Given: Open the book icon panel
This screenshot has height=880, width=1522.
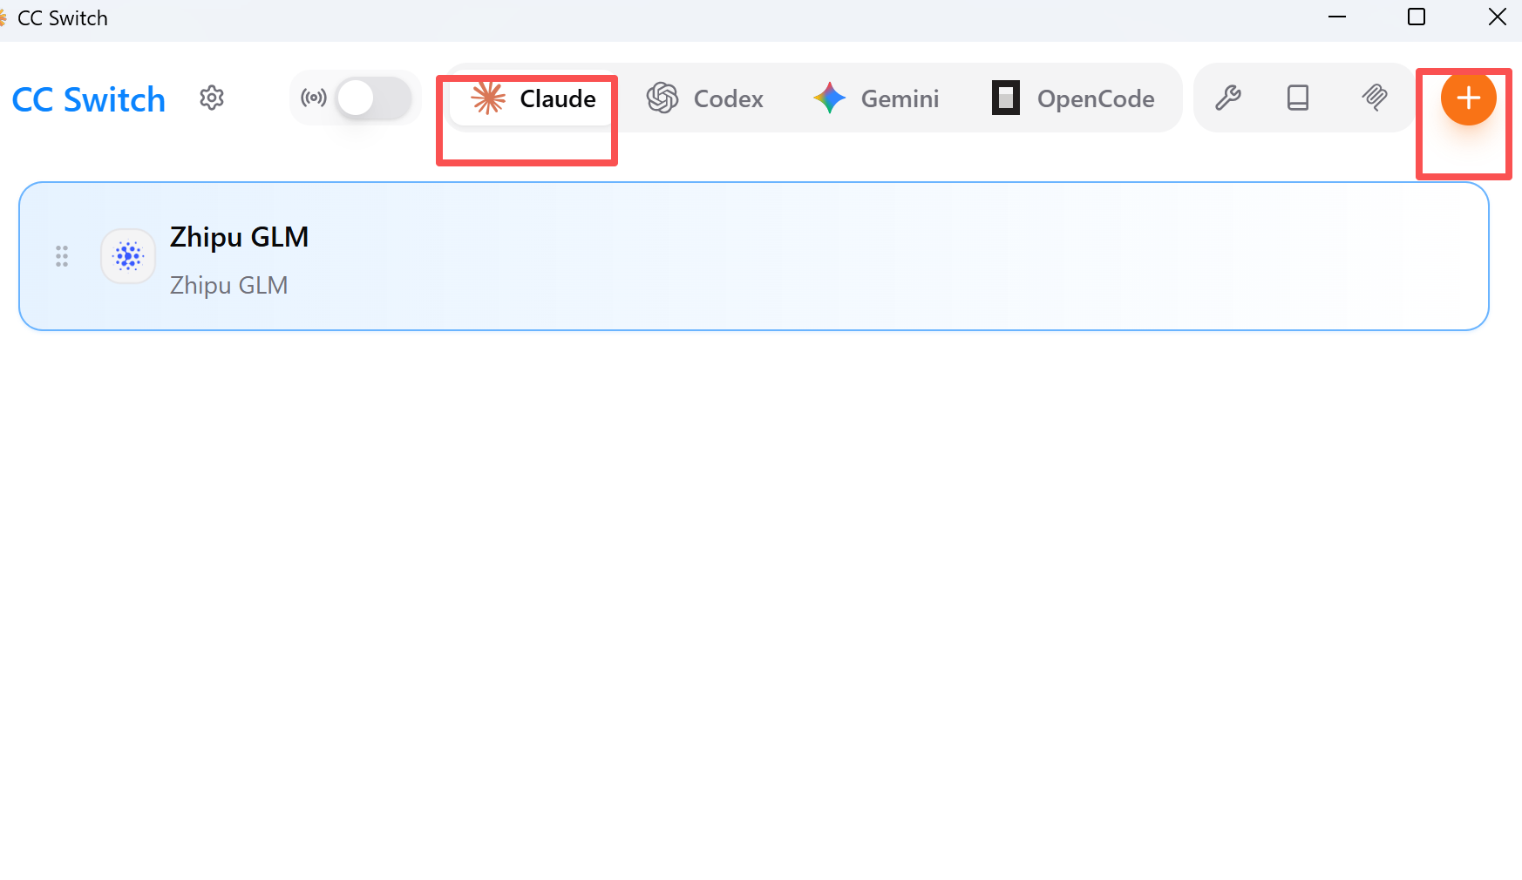Looking at the screenshot, I should click(1298, 98).
